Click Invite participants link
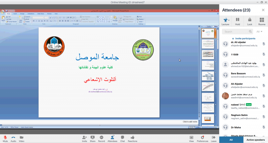 (243, 39)
